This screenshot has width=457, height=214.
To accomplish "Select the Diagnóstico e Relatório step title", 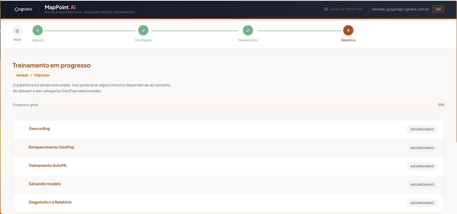I will click(x=50, y=202).
